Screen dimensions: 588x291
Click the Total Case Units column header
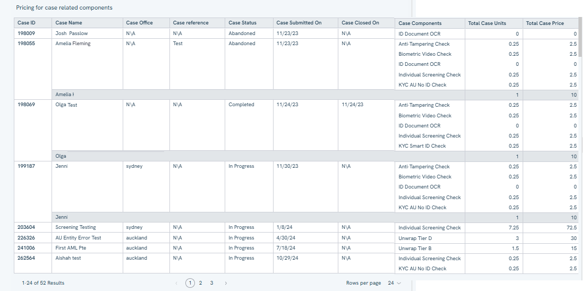point(494,23)
